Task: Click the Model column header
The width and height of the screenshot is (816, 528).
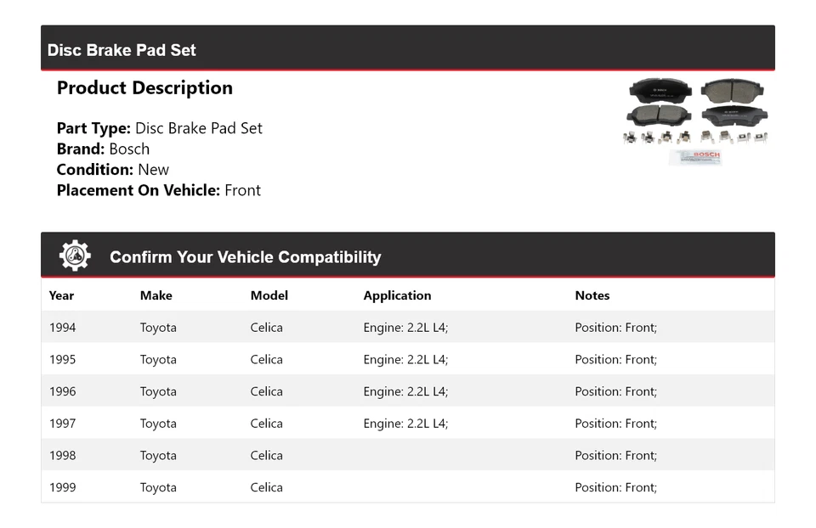Action: point(269,295)
